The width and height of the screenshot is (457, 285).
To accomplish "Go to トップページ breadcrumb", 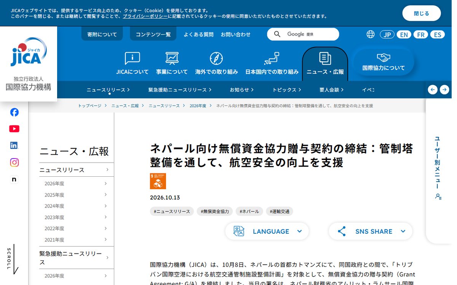I will tap(89, 106).
